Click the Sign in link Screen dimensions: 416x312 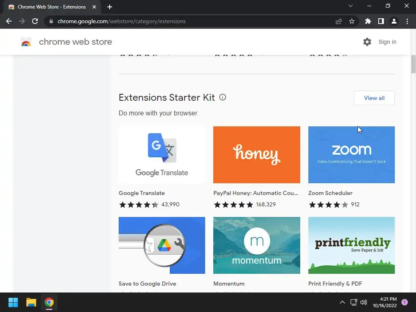(387, 42)
